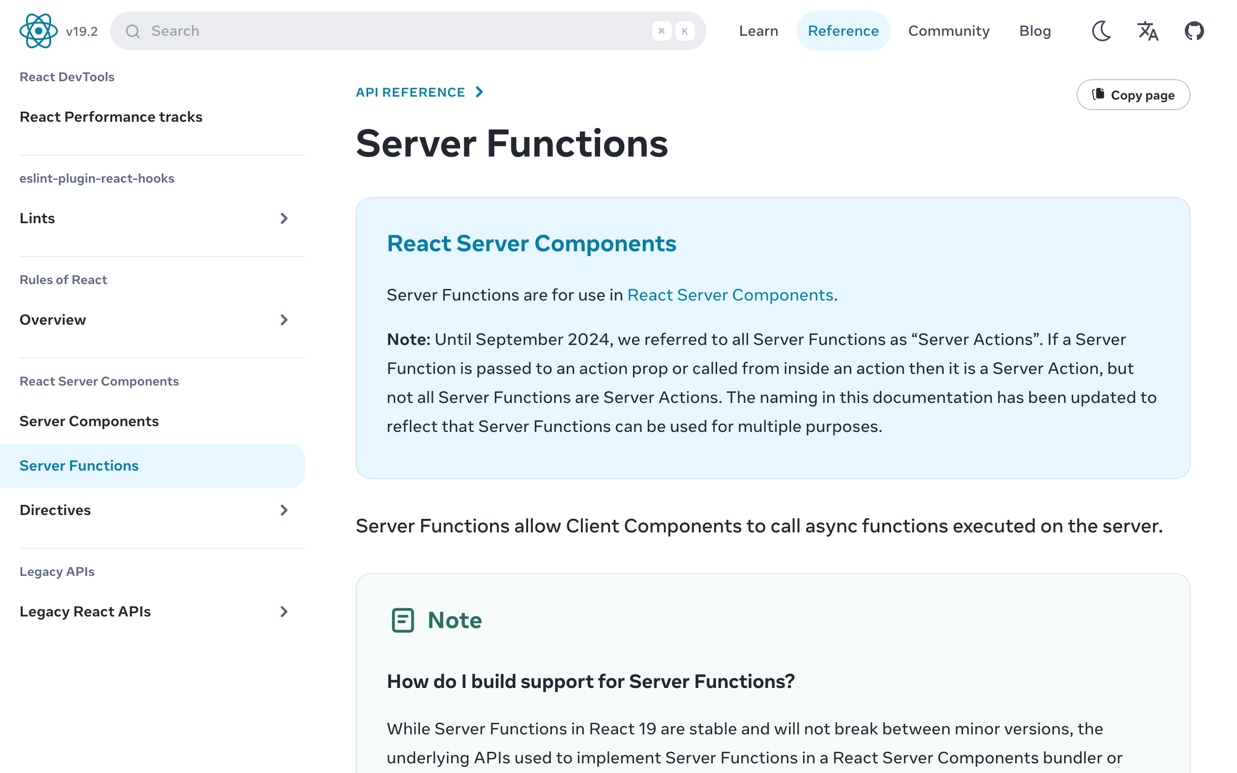Click the ⌘ shortcut key badge

pyautogui.click(x=662, y=31)
